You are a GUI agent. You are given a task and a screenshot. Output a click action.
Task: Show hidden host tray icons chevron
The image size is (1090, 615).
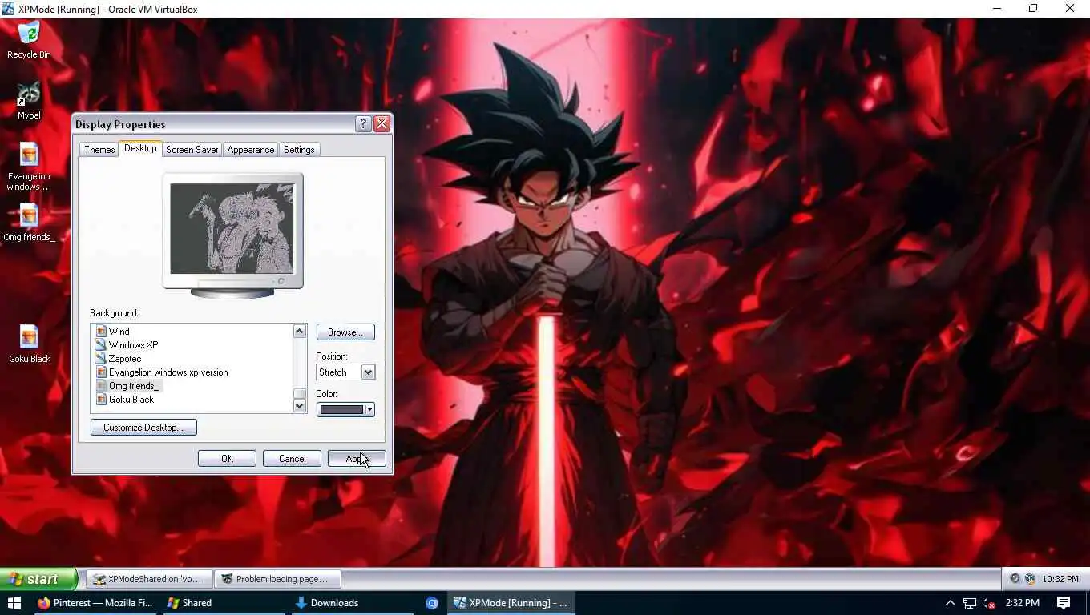click(950, 603)
